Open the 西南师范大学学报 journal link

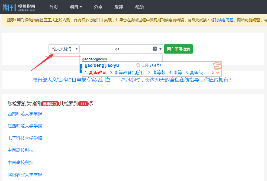pos(25,114)
